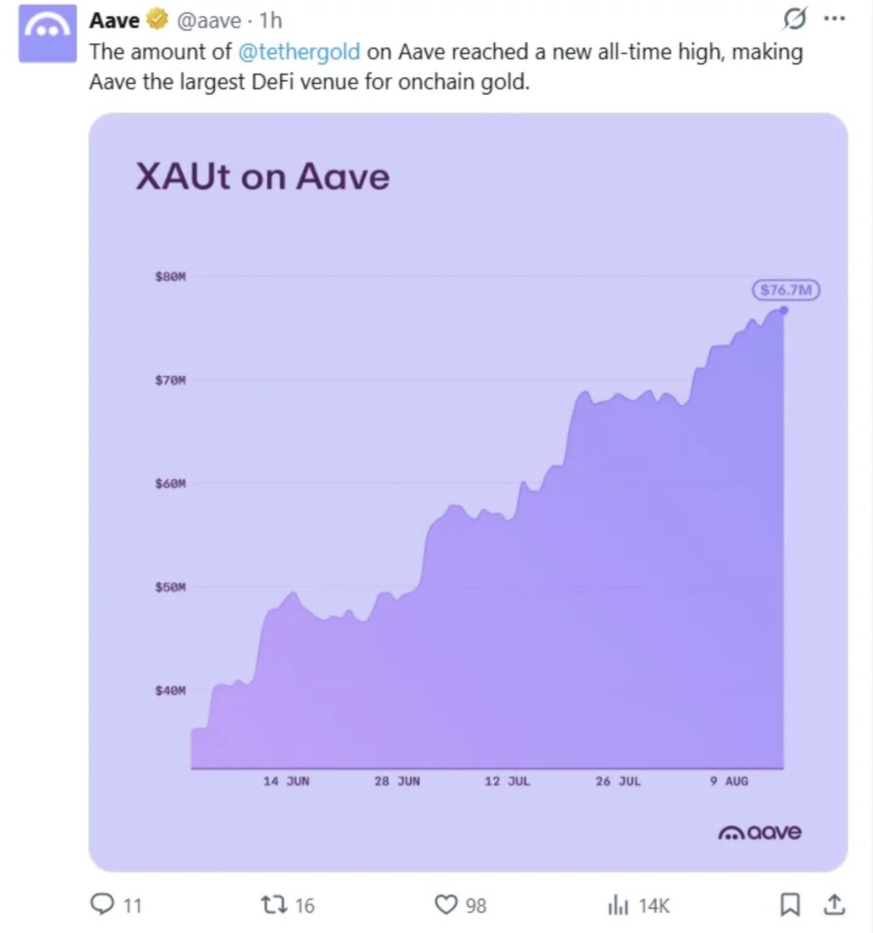Open the reply comment icon
The width and height of the screenshot is (873, 933).
coord(102,904)
